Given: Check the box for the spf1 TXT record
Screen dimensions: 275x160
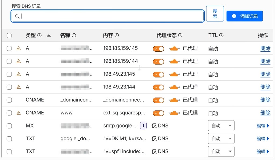Looking at the screenshot, I should click(9, 152).
